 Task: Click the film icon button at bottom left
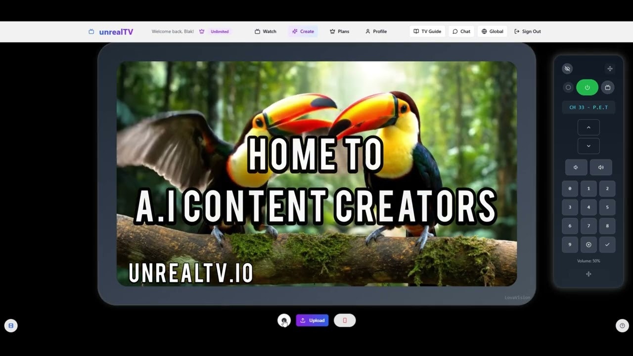click(x=11, y=325)
